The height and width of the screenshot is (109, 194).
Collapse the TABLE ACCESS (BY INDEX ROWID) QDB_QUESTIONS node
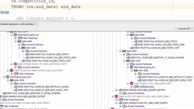pos(8,71)
